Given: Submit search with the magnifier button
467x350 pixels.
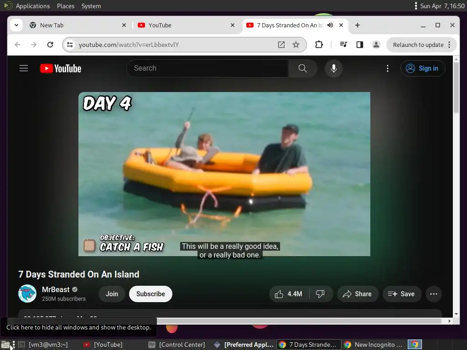Looking at the screenshot, I should (x=303, y=68).
